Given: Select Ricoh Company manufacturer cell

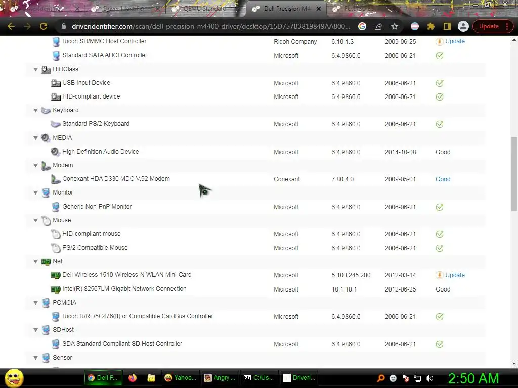Looking at the screenshot, I should click(295, 42).
